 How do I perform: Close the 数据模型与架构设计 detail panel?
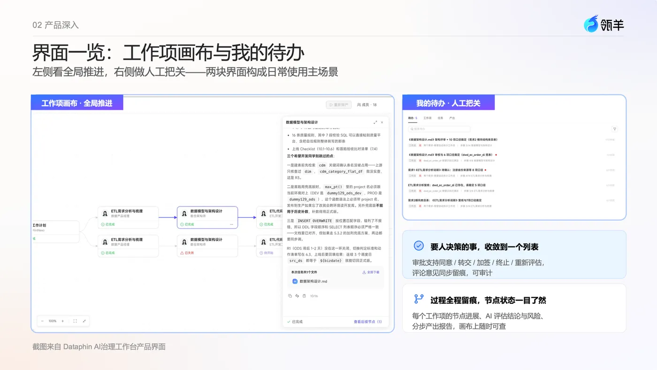382,122
